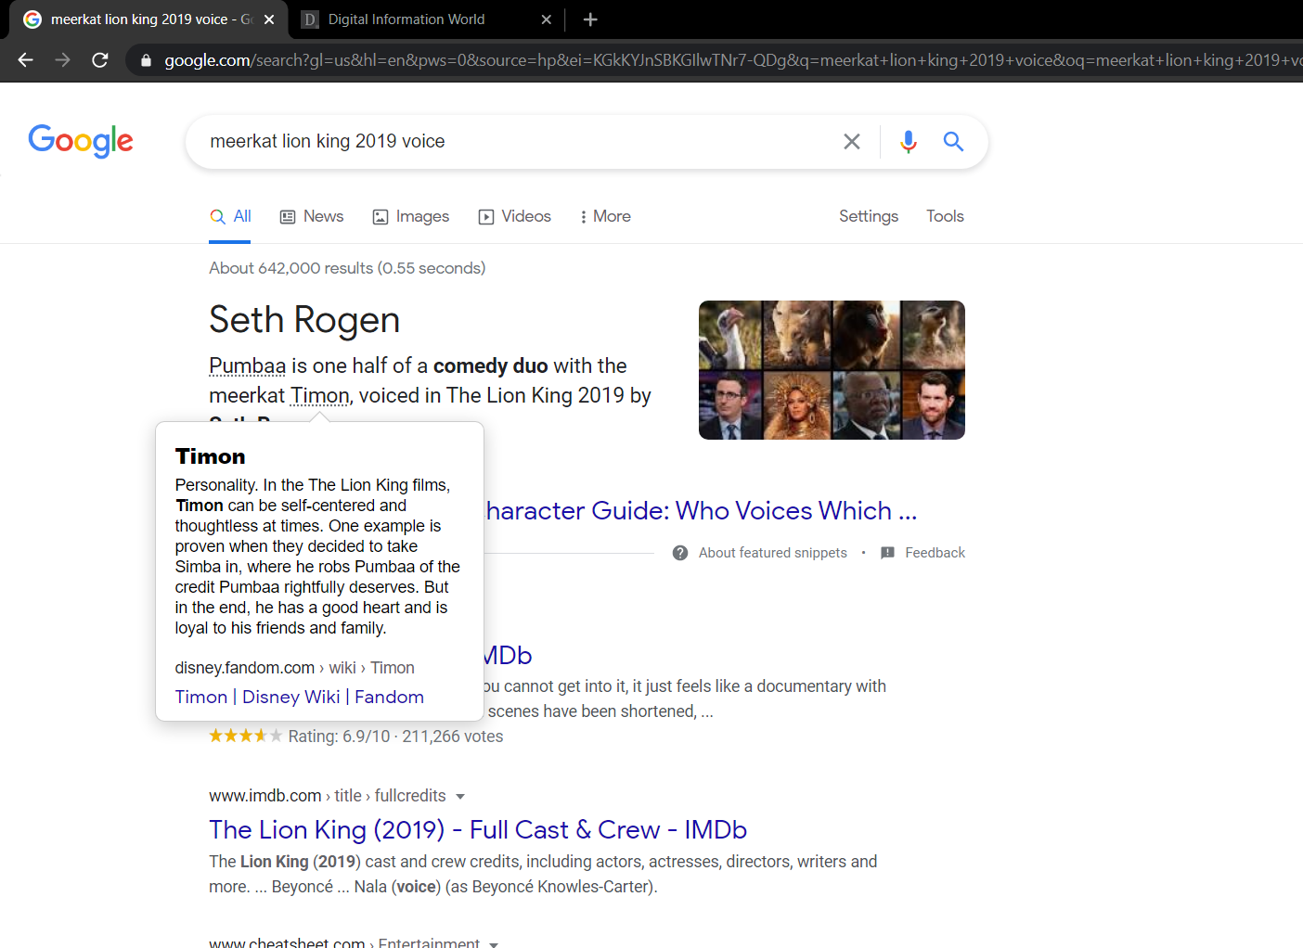Click the blue magnifier search button

point(953,141)
